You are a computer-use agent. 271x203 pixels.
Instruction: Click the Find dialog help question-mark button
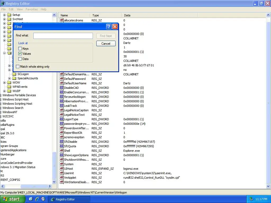(x=109, y=27)
